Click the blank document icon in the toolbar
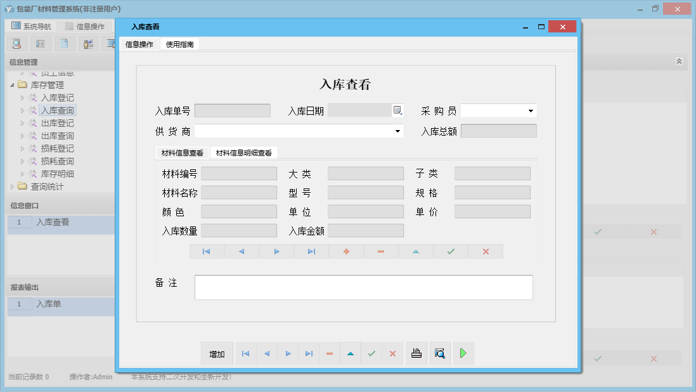 [64, 43]
